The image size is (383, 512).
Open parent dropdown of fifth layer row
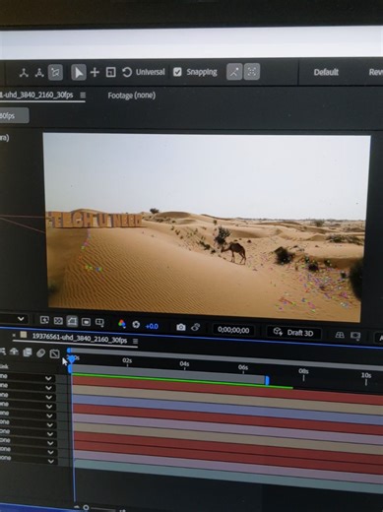pyautogui.click(x=49, y=416)
